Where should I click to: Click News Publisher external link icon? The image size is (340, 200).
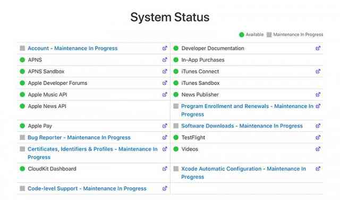[318, 95]
